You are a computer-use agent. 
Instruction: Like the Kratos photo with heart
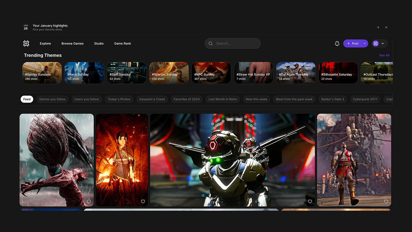[x=386, y=201]
